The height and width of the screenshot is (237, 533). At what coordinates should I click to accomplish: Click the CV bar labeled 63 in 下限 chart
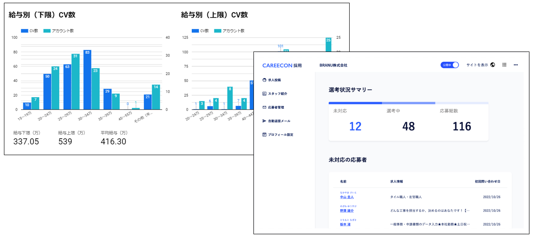[67, 87]
